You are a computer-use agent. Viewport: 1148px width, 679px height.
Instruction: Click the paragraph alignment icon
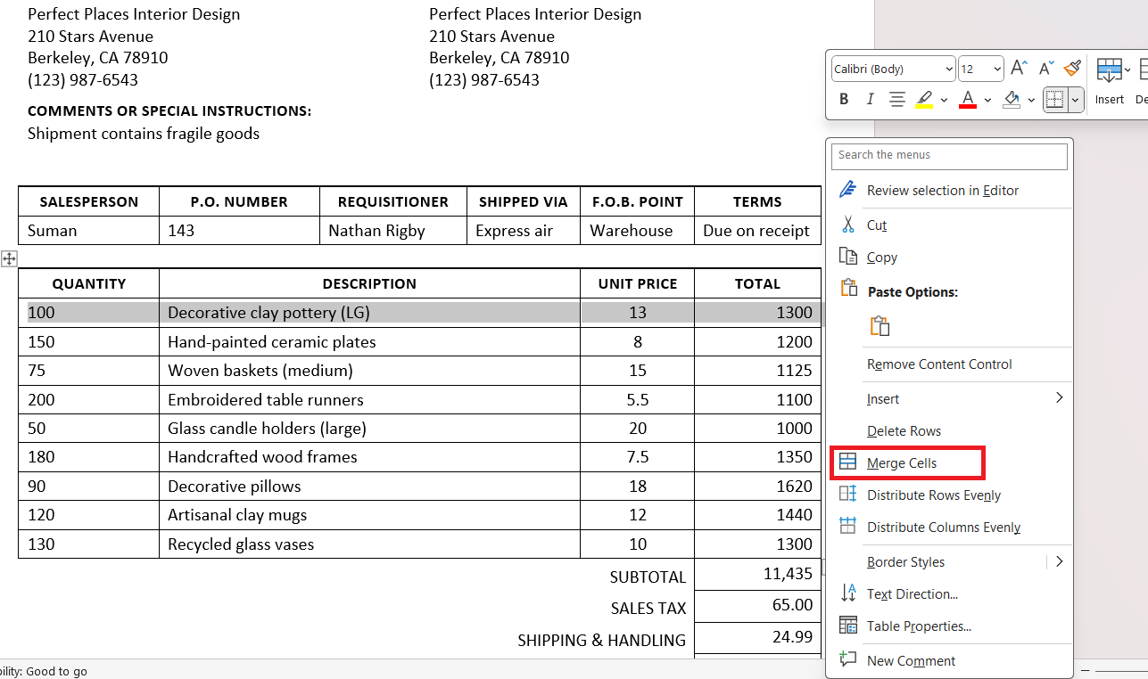897,99
